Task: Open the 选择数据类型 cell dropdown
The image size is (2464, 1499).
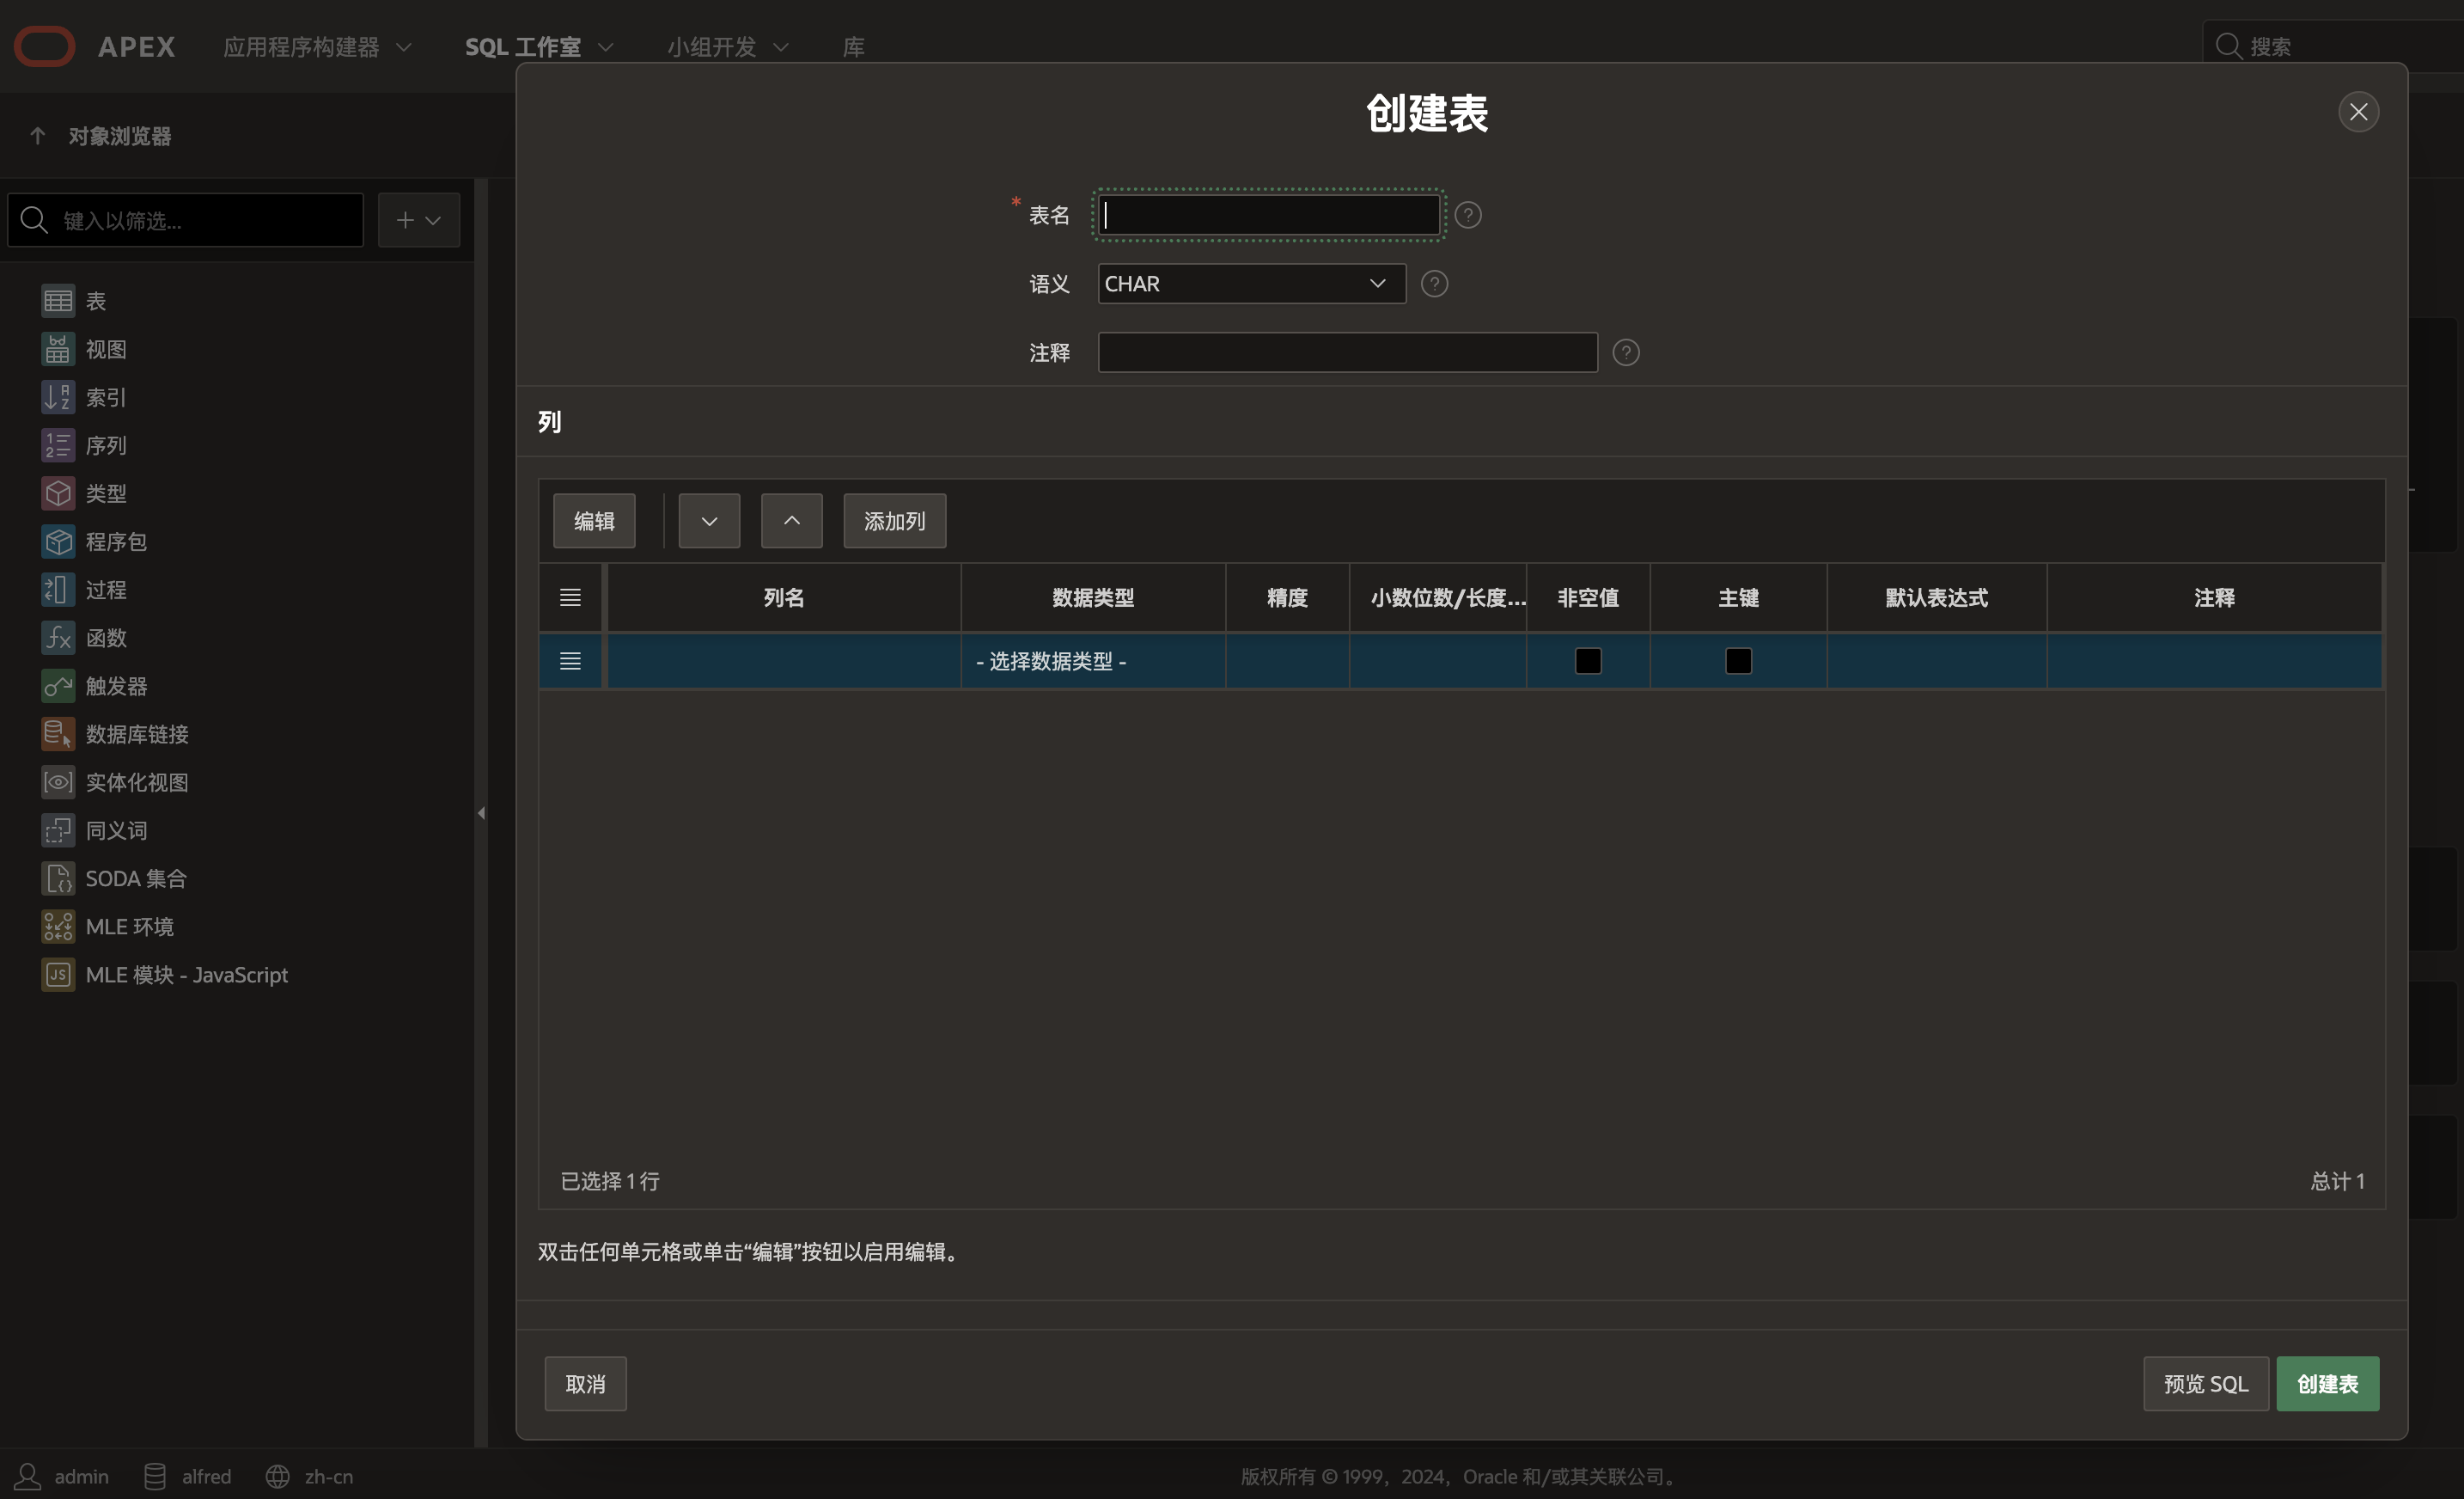Action: (1092, 662)
